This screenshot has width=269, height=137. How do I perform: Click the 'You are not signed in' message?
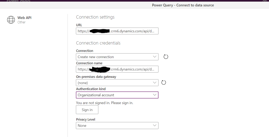104,103
